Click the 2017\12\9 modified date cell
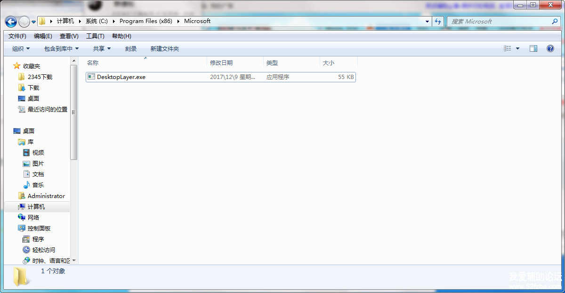 [233, 77]
